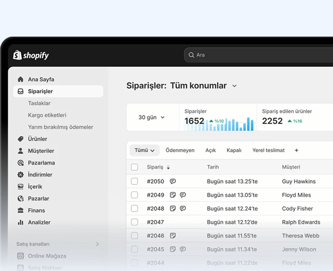Screen dimensions: 333x271
Task: Open İndirimler discount badge icon
Action: (x=21, y=175)
